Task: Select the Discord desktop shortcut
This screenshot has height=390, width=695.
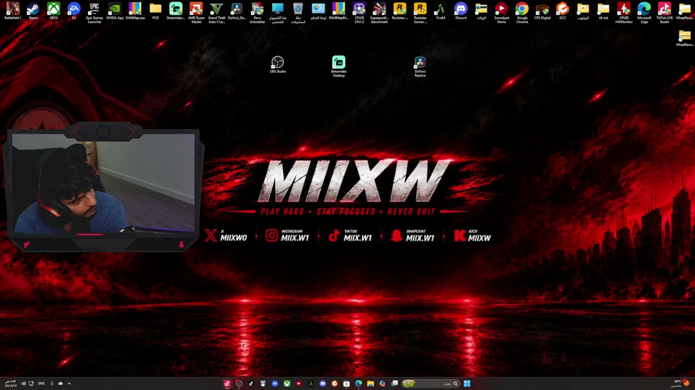Action: [461, 11]
